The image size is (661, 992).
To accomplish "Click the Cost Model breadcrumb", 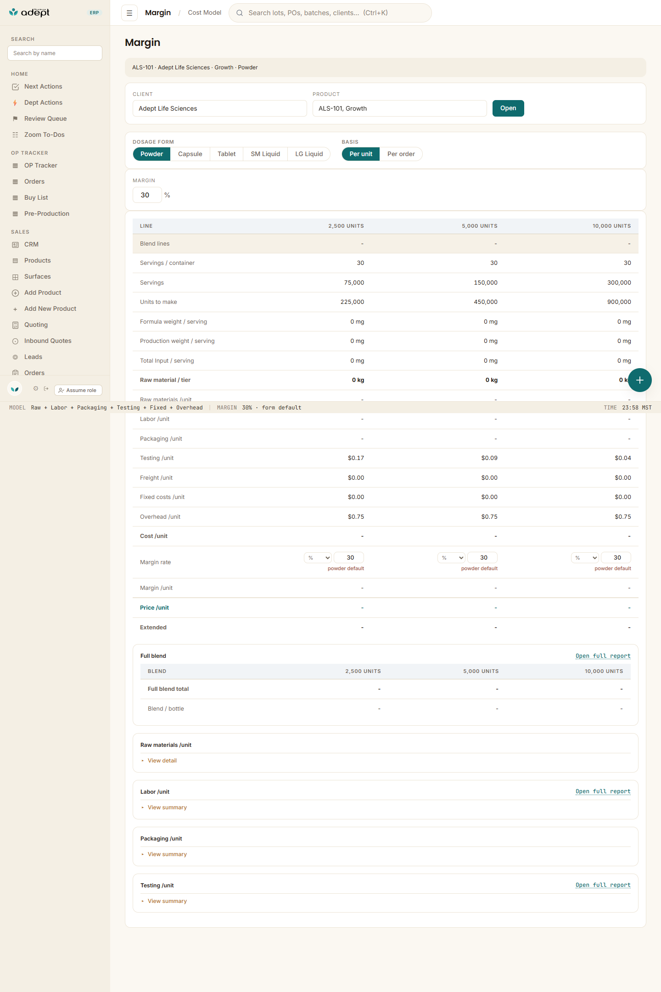I will [x=205, y=13].
